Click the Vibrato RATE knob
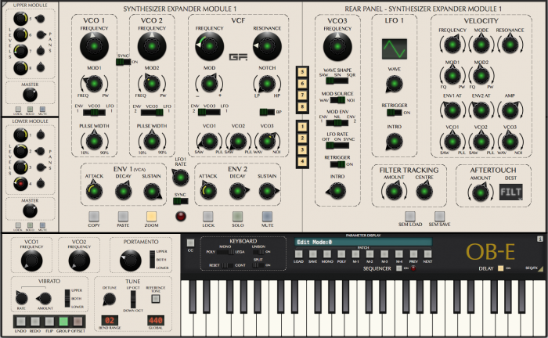Image resolution: width=548 pixels, height=338 pixels. tap(21, 298)
